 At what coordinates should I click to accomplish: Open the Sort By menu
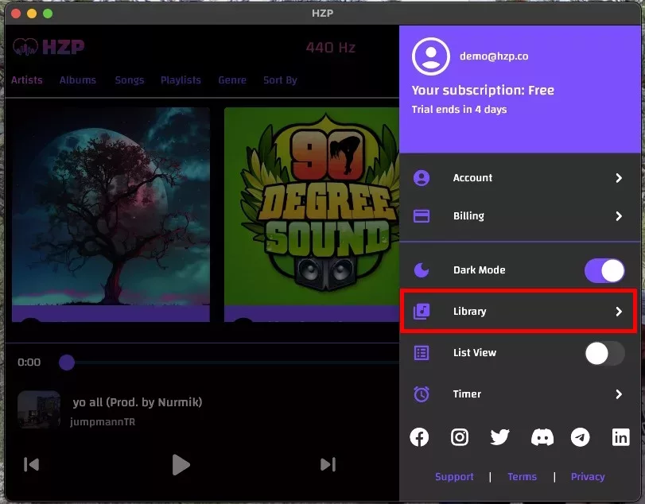280,79
